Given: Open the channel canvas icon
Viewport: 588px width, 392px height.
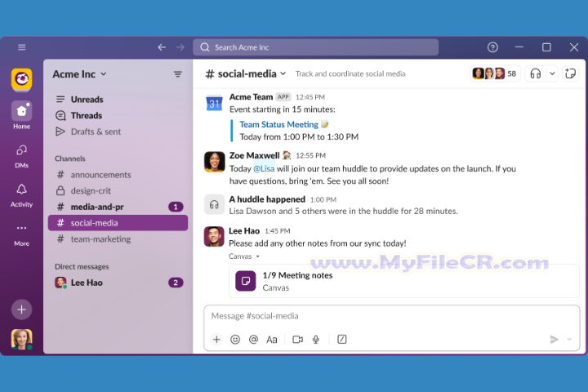Looking at the screenshot, I should tap(570, 73).
